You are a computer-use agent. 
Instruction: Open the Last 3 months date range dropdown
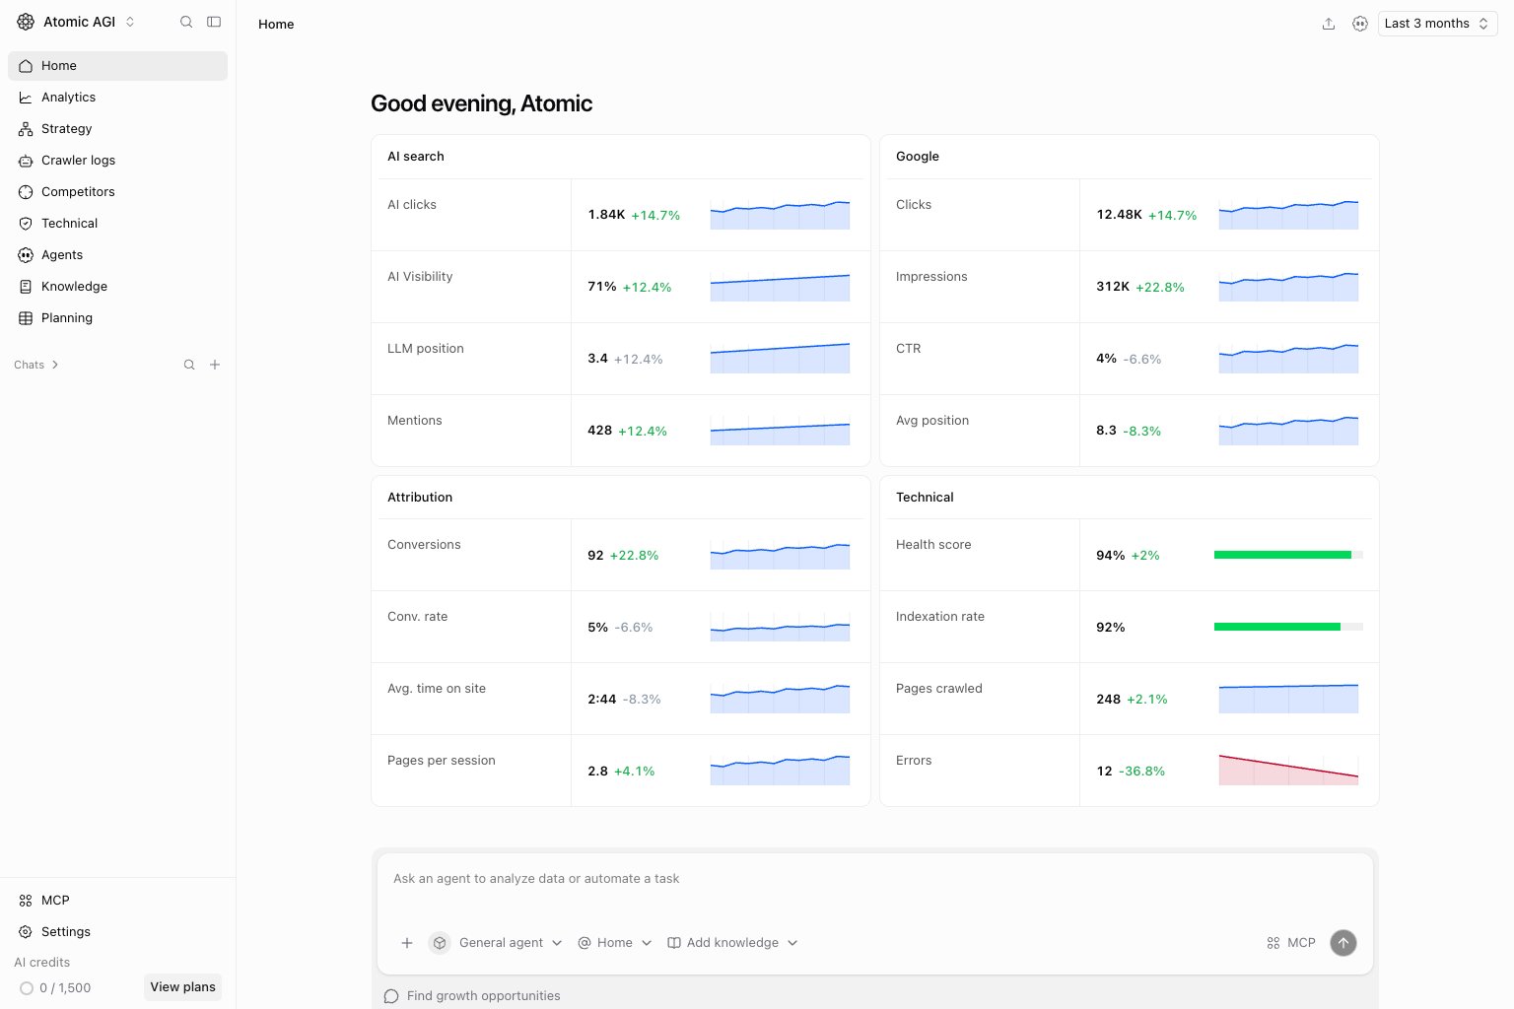(1437, 24)
